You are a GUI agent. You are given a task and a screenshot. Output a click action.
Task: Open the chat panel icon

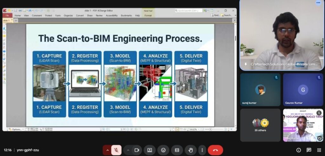pyautogui.click(x=309, y=150)
